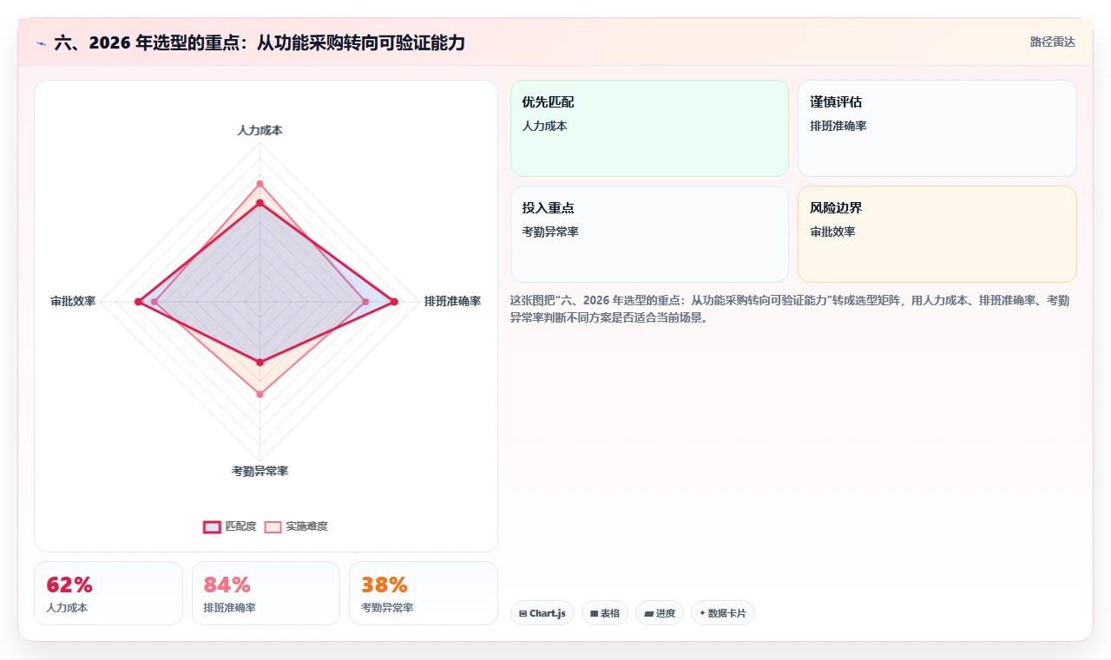Click the 考勤异常率 radar axis label
Viewport: 1111px width, 660px height.
pos(260,471)
